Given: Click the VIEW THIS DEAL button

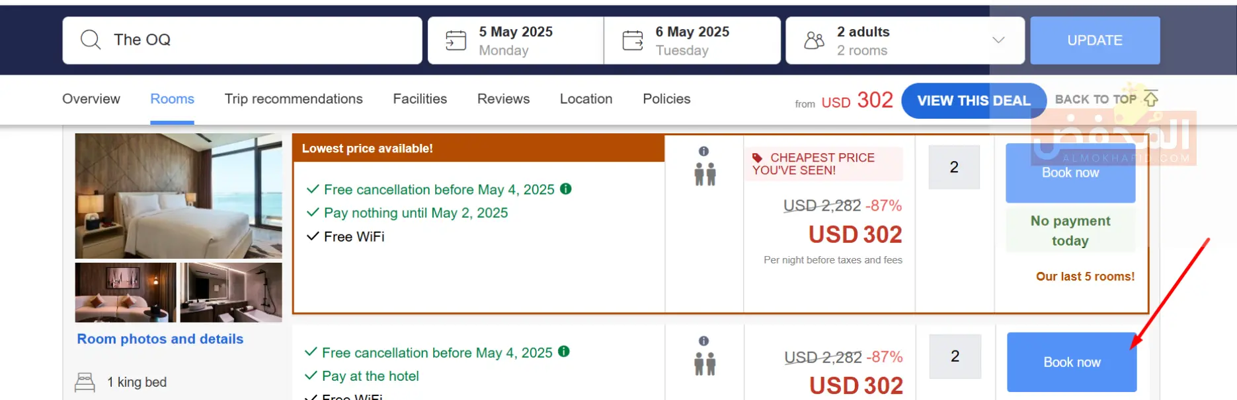Looking at the screenshot, I should point(973,100).
